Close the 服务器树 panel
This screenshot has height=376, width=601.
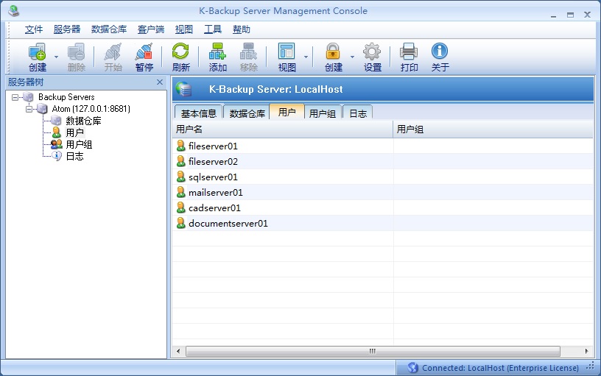(160, 82)
